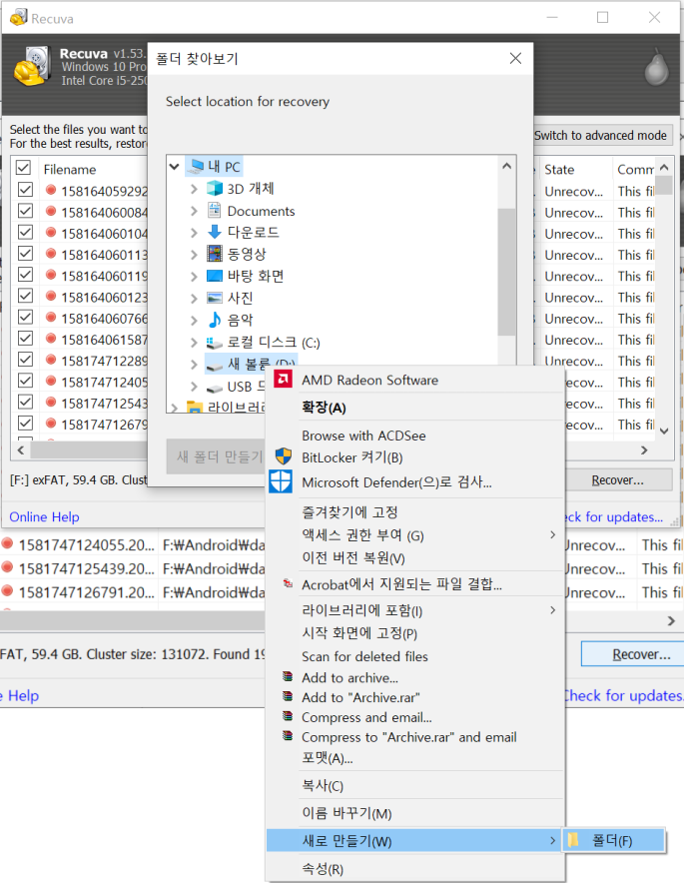Select Browse with ACDSee menu entry

(415, 436)
